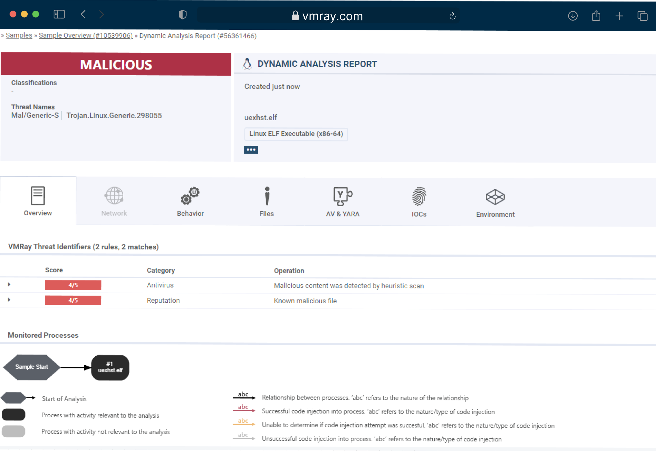The image size is (656, 451).
Task: Select the Linux ELF Executable (x86-64) tag
Action: click(296, 134)
